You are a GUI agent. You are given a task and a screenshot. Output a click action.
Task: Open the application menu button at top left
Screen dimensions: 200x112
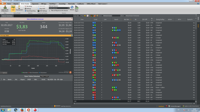click(x=3, y=3)
